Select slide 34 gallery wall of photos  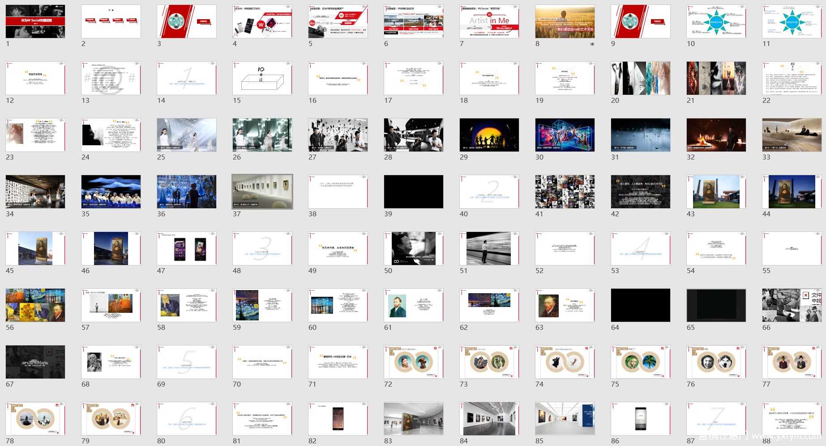pos(35,192)
